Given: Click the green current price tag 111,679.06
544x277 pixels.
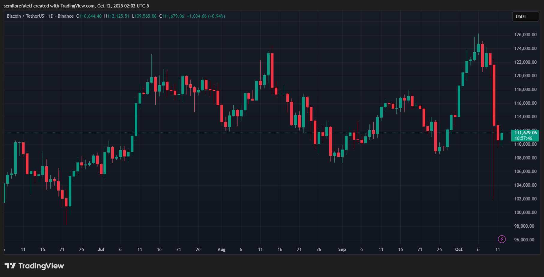Looking at the screenshot, I should coord(525,136).
